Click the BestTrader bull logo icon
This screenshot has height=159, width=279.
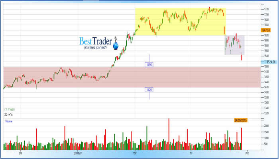tap(116, 44)
